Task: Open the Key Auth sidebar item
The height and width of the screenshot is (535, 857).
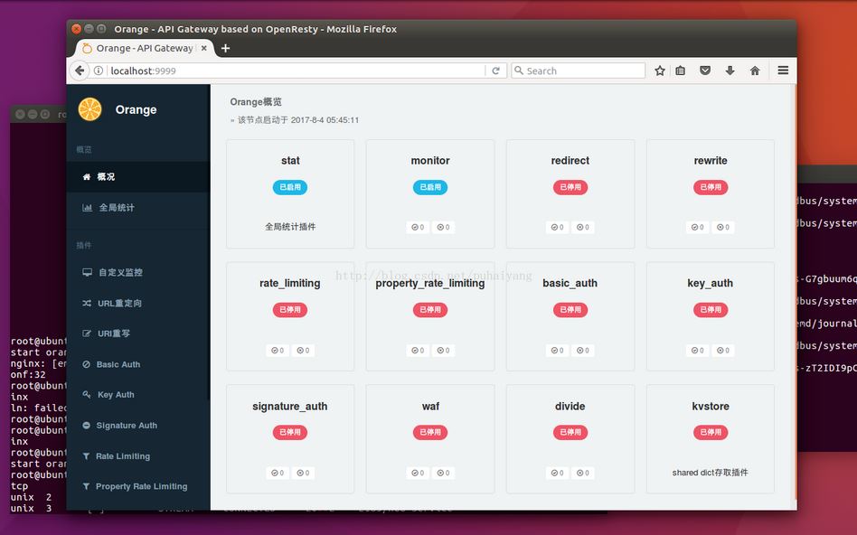Action: pyautogui.click(x=137, y=395)
